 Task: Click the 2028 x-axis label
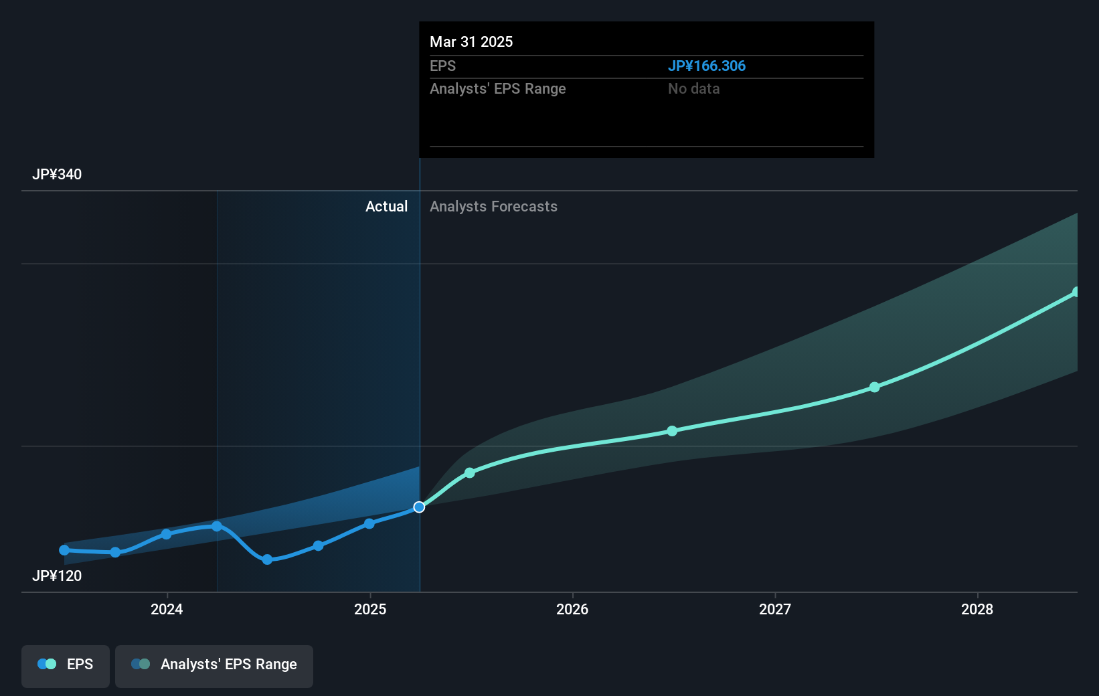click(977, 609)
